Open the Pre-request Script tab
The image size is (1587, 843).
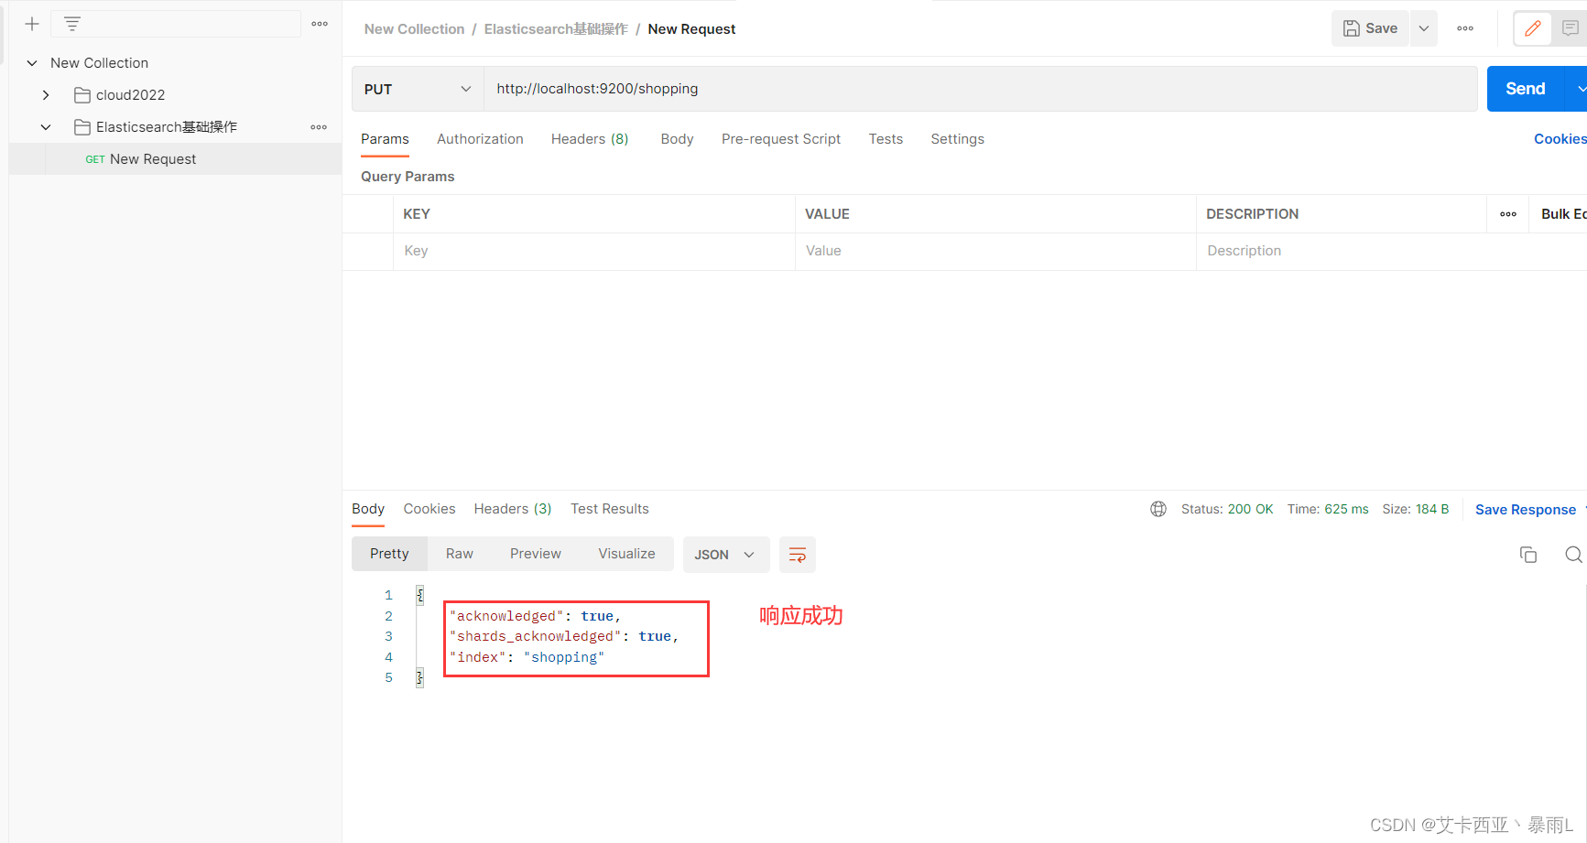click(x=781, y=139)
